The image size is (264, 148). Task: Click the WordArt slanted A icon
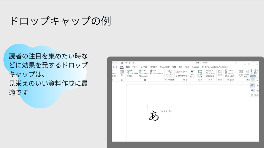tap(252, 73)
